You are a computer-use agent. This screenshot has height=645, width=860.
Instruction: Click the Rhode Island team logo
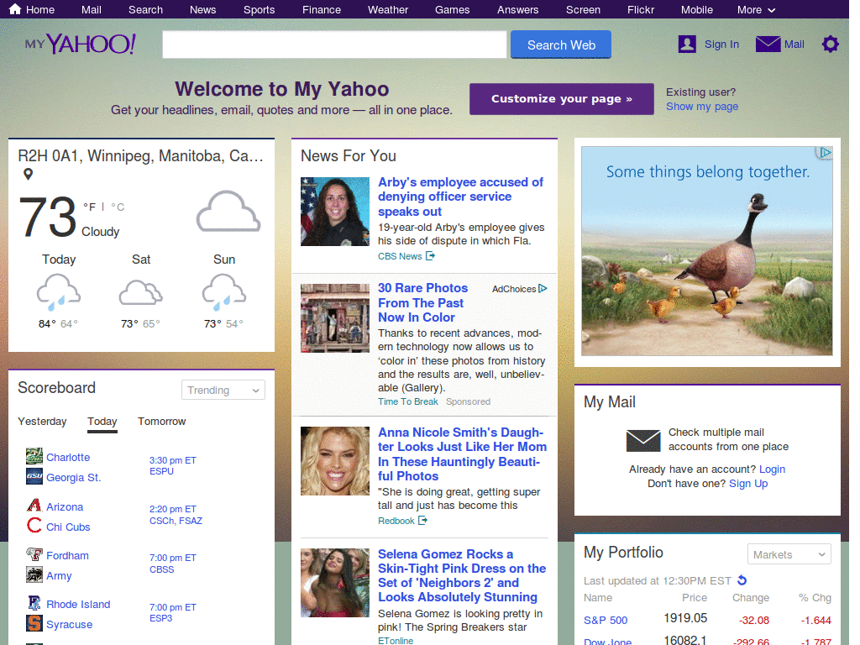click(34, 603)
